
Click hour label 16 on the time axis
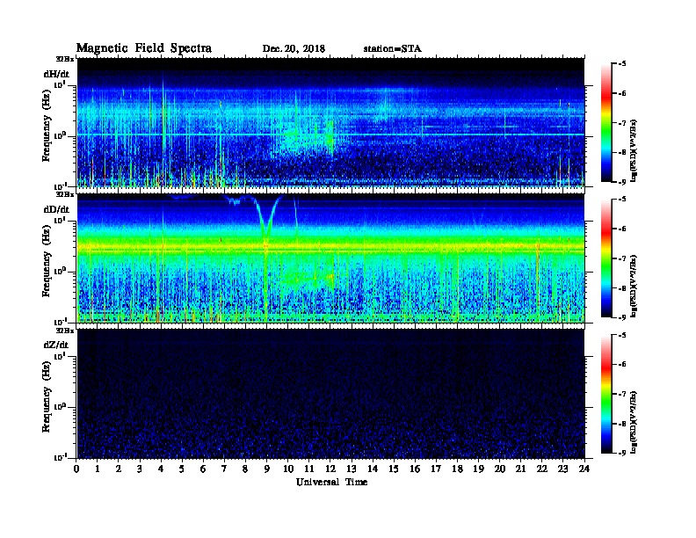(415, 469)
